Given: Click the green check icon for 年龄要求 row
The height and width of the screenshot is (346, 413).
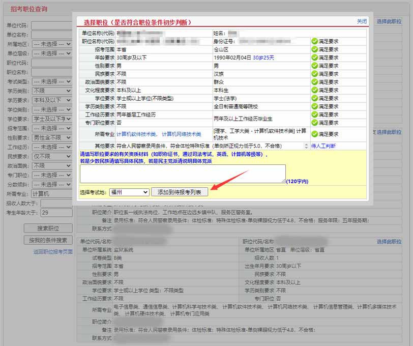Looking at the screenshot, I should click(314, 57).
